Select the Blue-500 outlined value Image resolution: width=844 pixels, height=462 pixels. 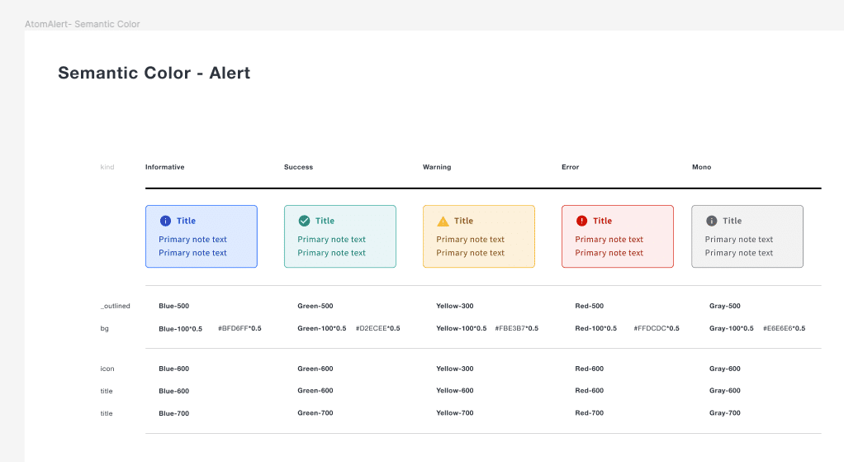(174, 306)
